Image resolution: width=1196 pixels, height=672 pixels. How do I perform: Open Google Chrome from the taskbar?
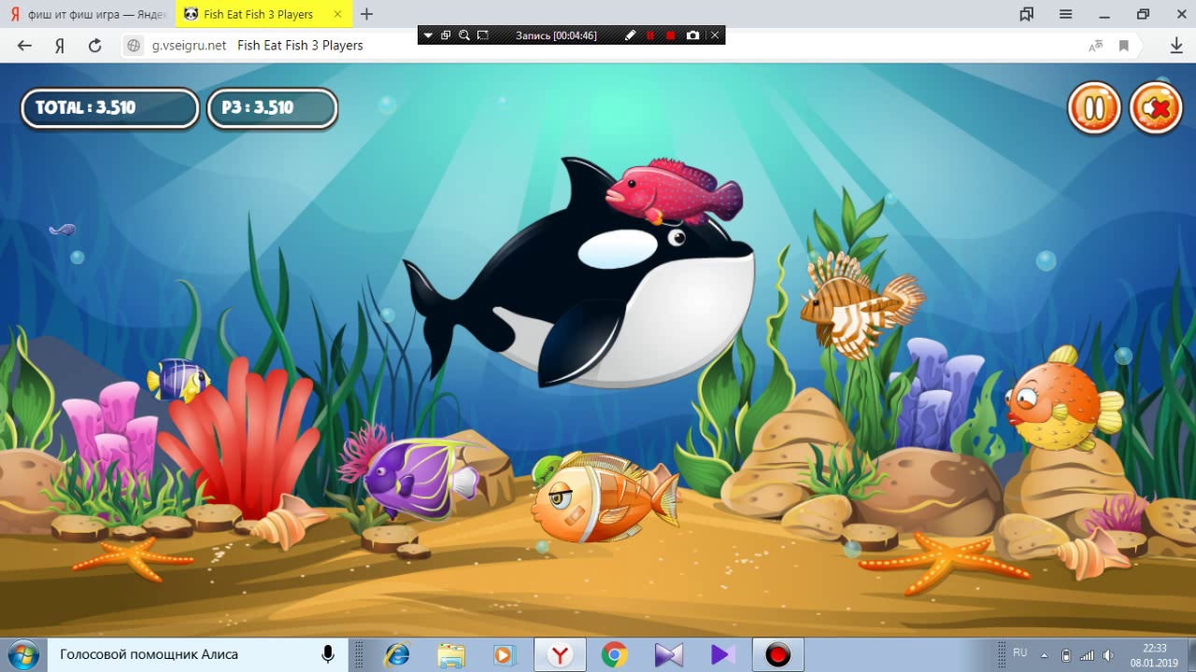614,654
